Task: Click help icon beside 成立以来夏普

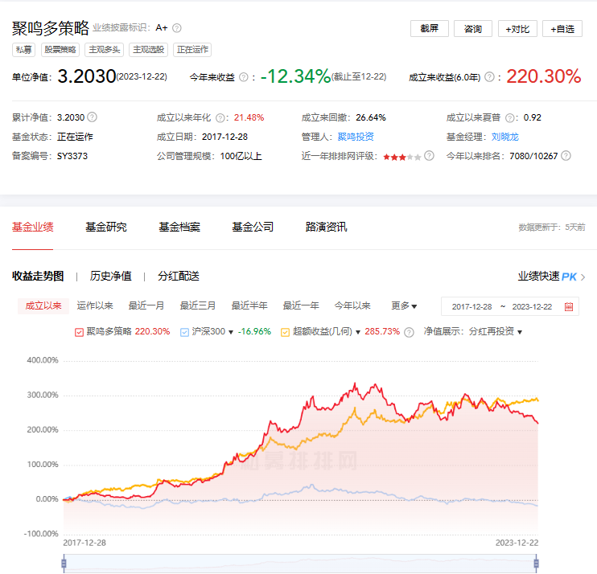Action: coord(509,118)
